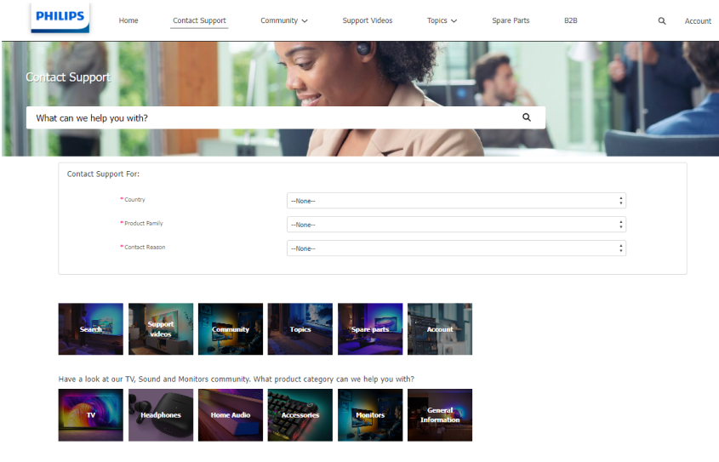Viewport: 719px width, 462px height.
Task: Open Support Videos in the navigation
Action: tap(368, 20)
